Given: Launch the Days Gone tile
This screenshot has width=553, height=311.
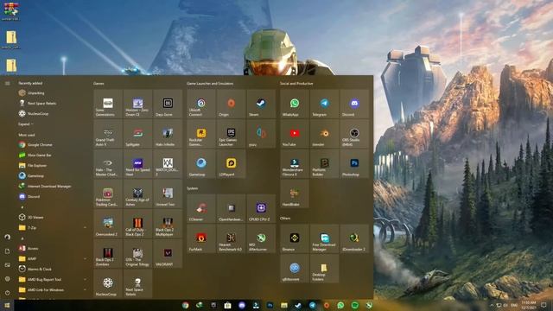Looking at the screenshot, I should 168,104.
